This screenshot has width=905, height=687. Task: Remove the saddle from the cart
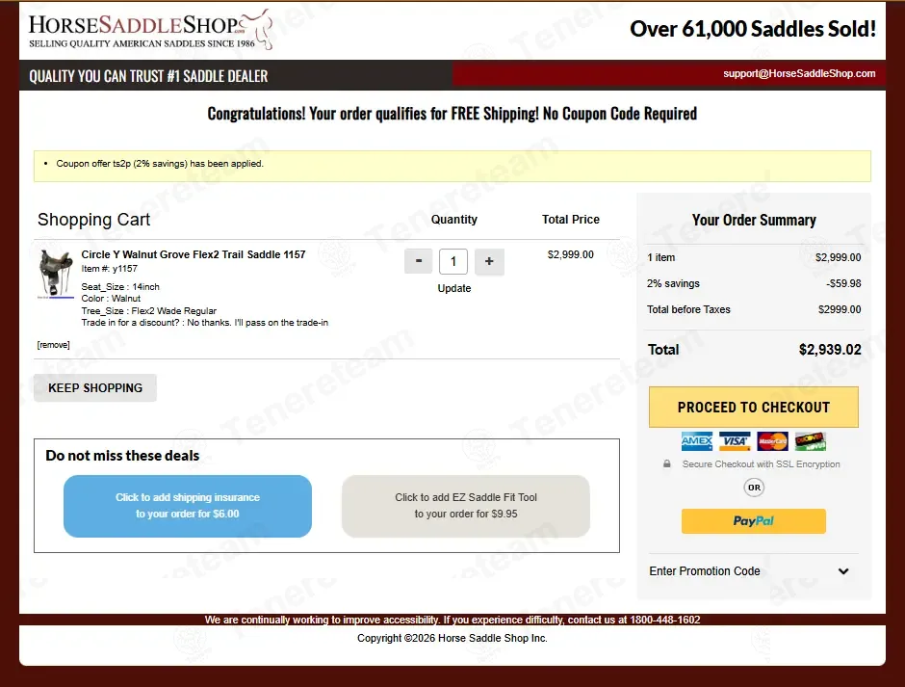pos(54,345)
